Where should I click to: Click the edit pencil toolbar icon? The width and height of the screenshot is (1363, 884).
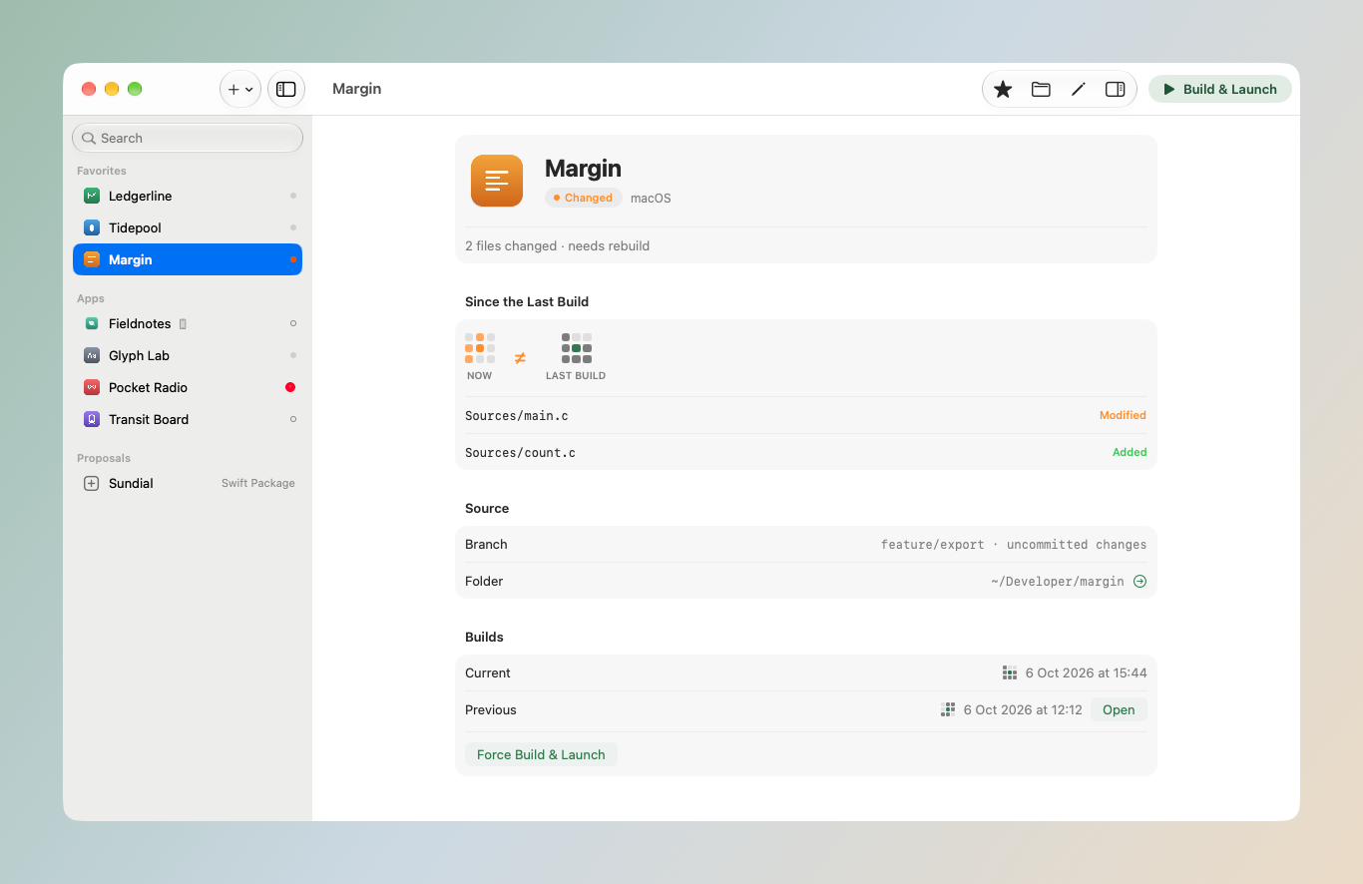(1078, 89)
